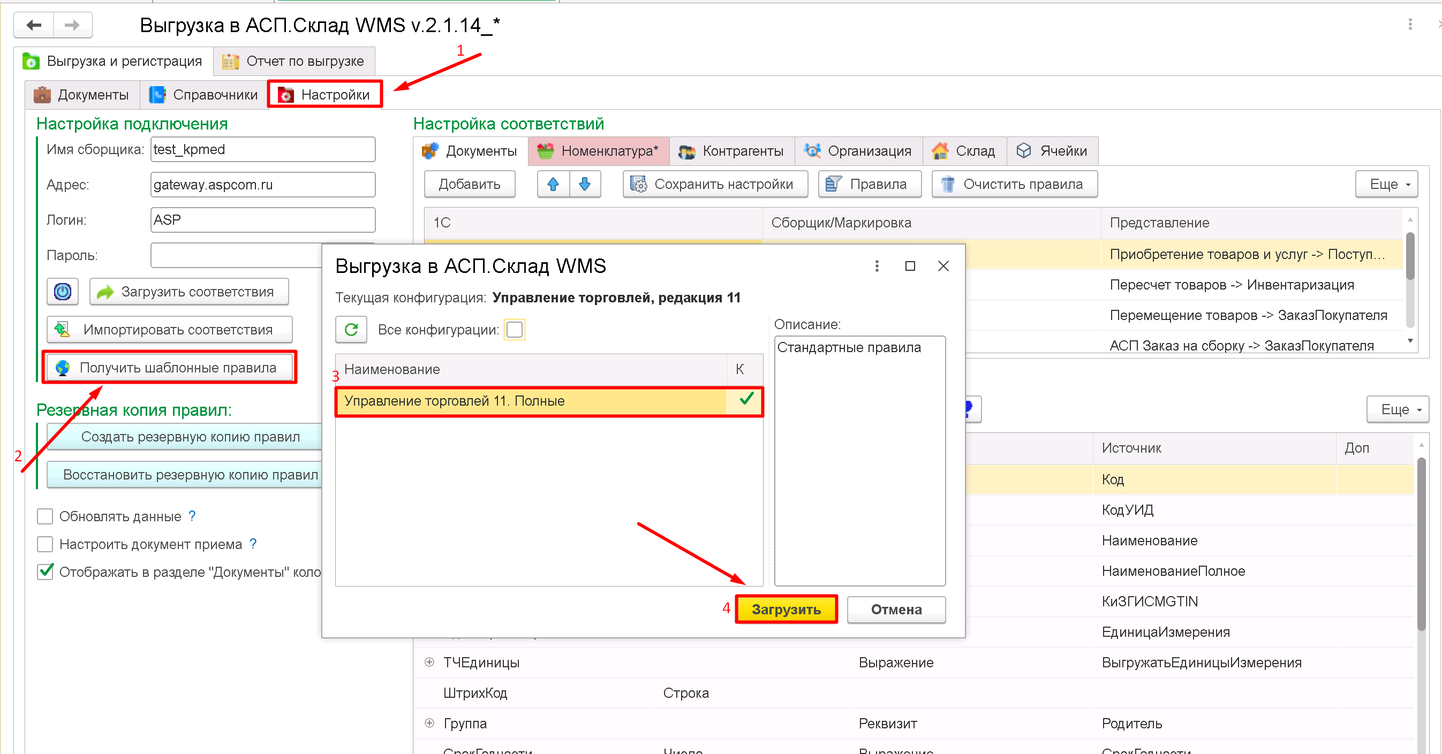Enable the Обновлять данные checkbox
The image size is (1442, 754).
45,516
